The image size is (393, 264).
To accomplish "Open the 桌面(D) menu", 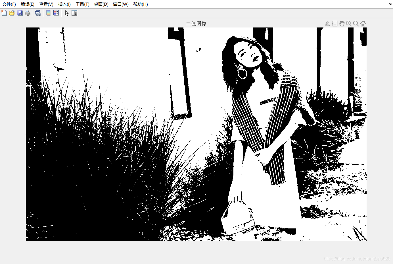I will pos(101,4).
